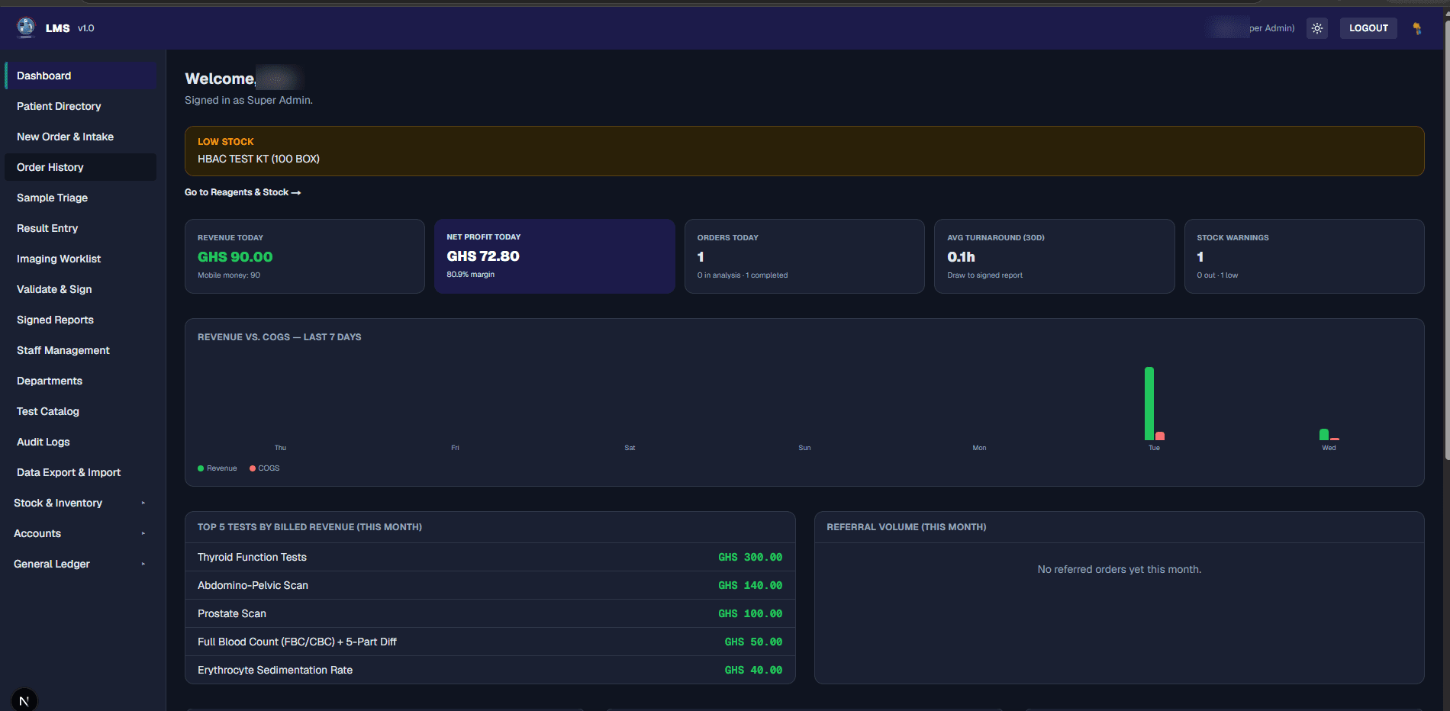Click Tuesday's green revenue bar
The image size is (1450, 711).
pos(1149,404)
